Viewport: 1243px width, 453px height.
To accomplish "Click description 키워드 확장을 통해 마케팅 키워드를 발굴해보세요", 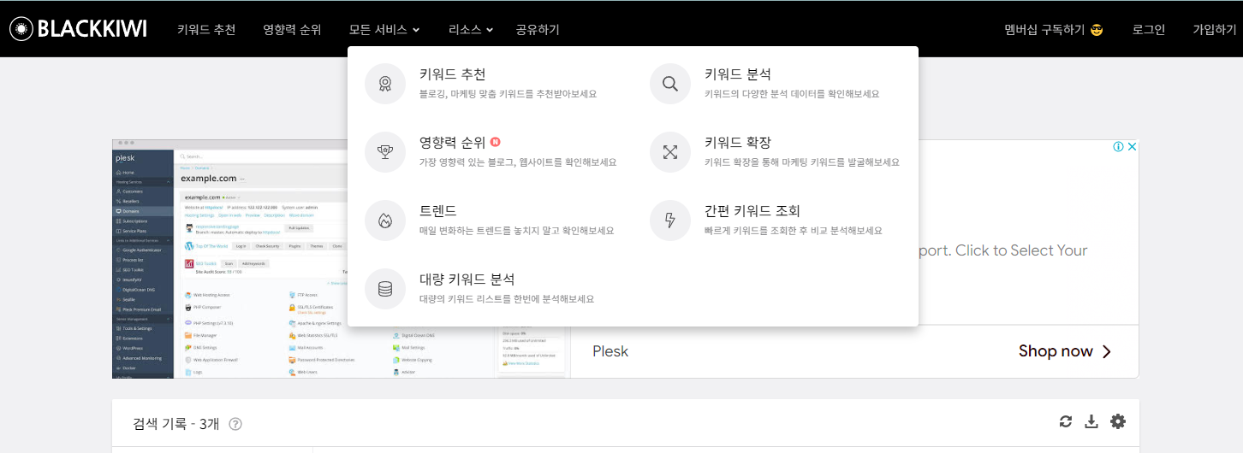I will [802, 162].
